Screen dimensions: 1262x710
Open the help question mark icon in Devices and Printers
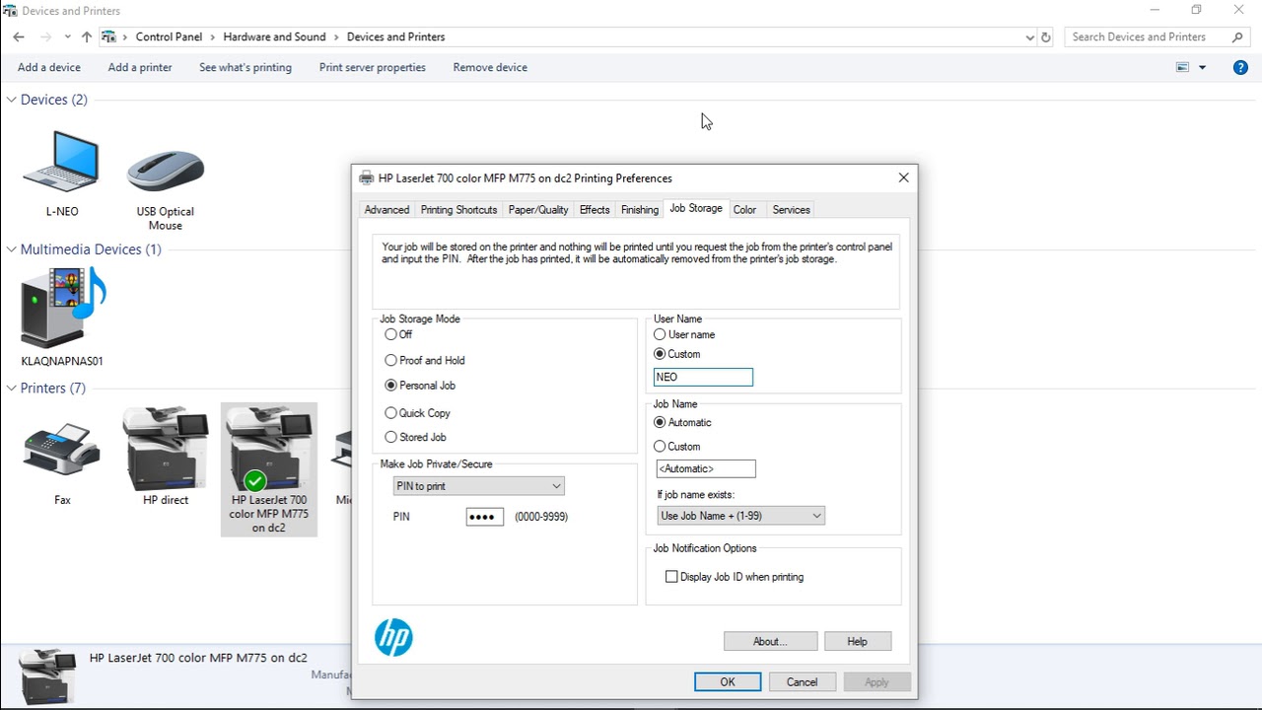click(1240, 67)
